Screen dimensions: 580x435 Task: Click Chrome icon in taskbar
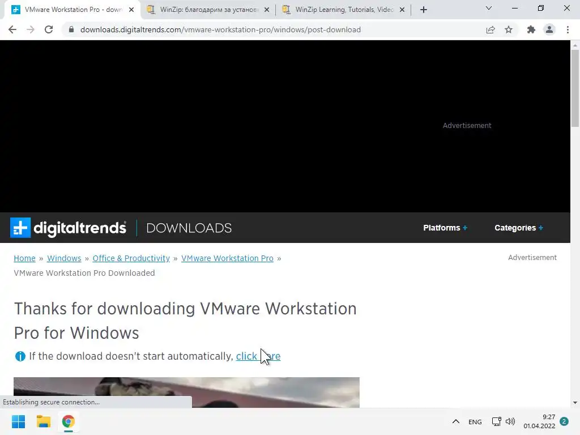(x=69, y=421)
